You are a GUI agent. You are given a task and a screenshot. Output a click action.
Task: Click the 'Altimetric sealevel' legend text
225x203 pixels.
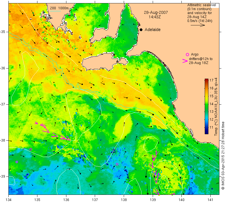pyautogui.click(x=201, y=5)
